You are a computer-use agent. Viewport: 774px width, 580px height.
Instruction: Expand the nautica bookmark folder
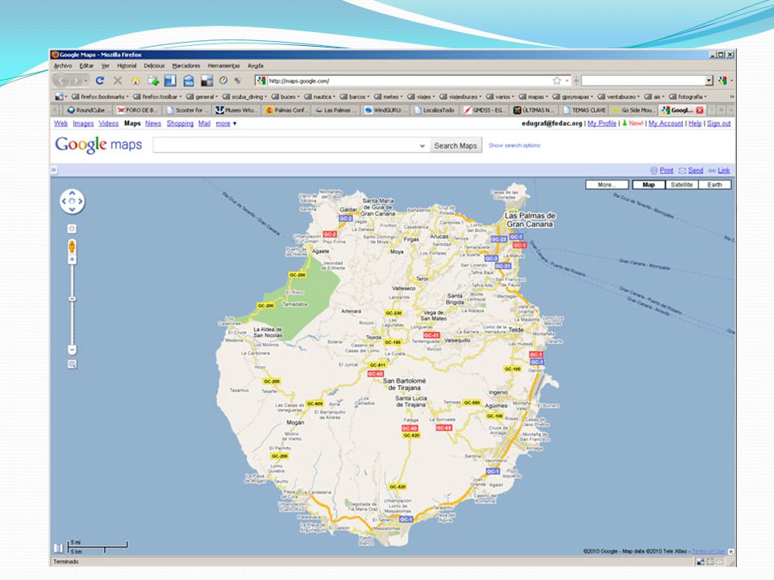319,97
